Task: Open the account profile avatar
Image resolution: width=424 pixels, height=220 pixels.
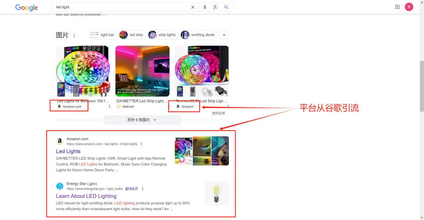Action: [x=409, y=7]
